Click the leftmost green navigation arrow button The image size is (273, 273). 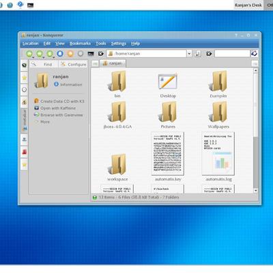pyautogui.click(x=29, y=54)
